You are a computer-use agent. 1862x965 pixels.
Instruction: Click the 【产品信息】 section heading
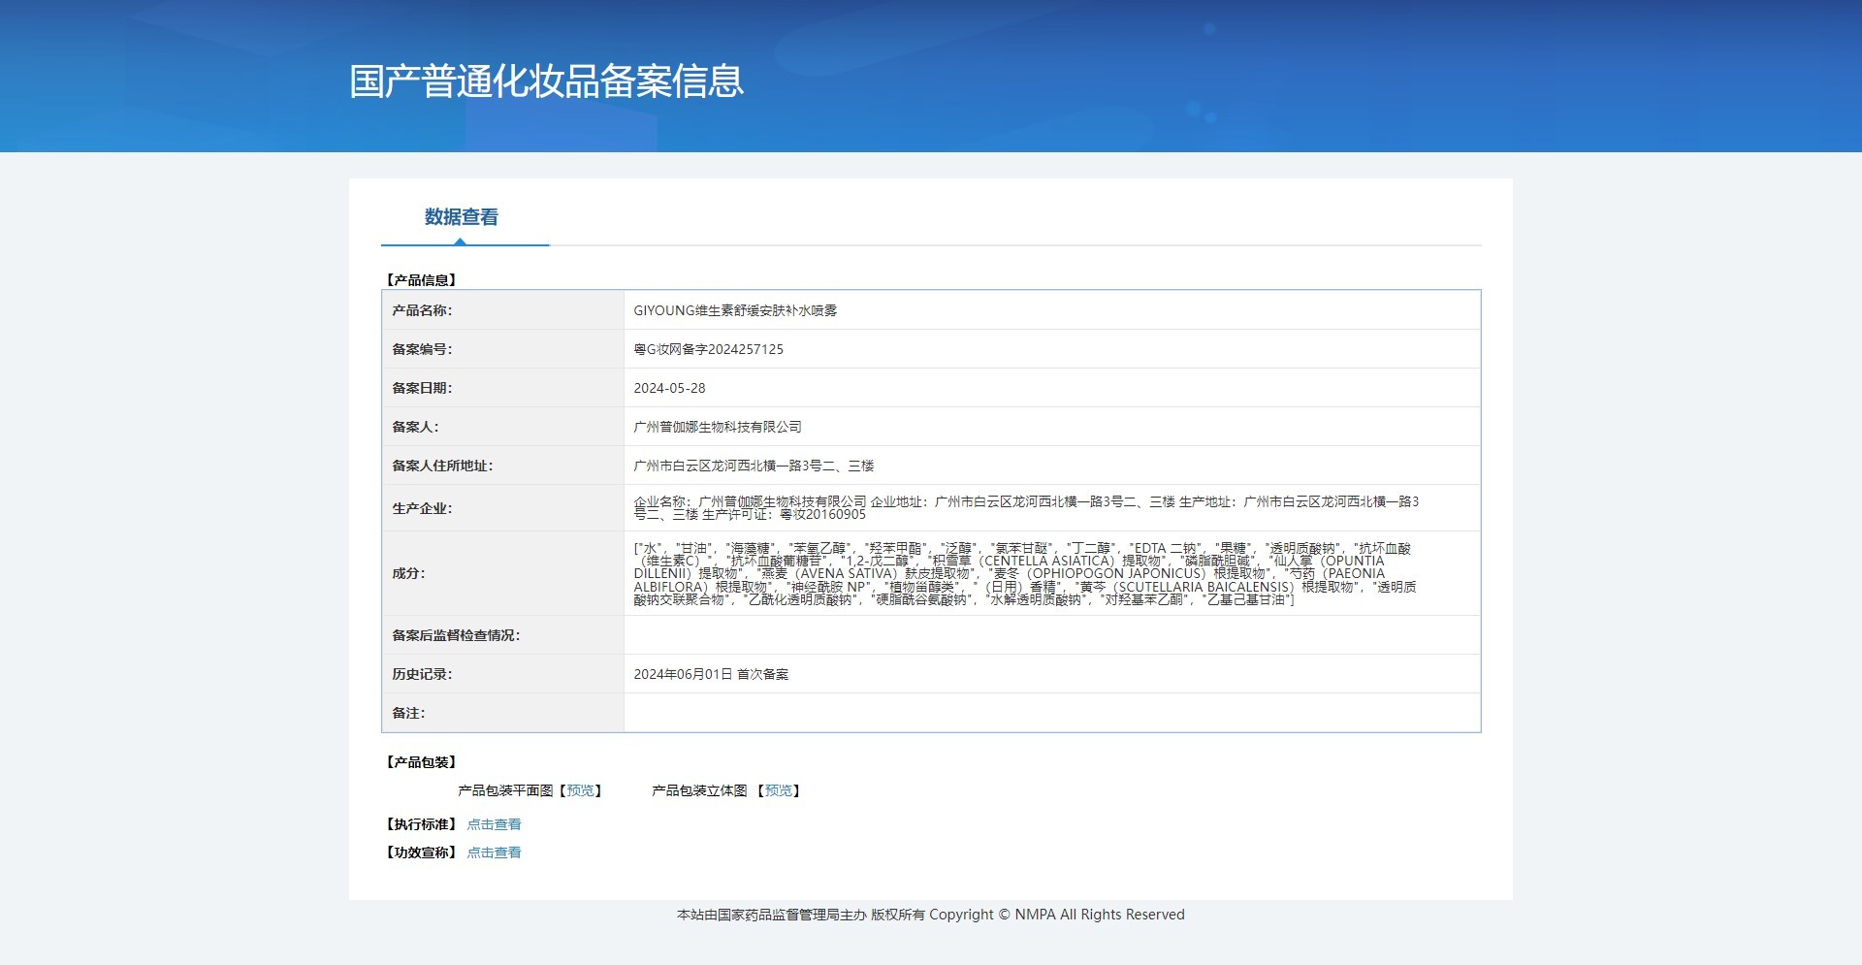click(x=422, y=280)
